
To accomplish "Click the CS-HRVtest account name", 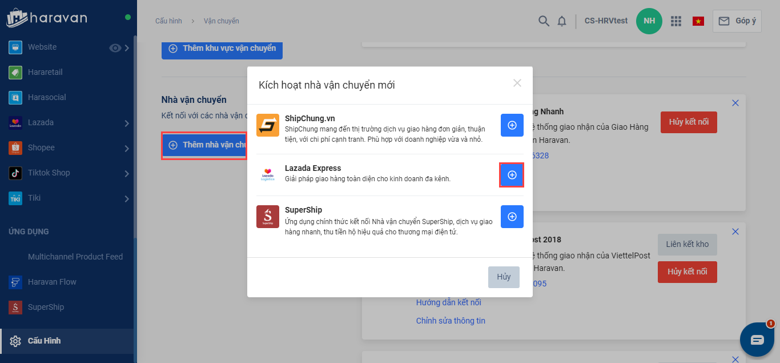I will [x=606, y=21].
